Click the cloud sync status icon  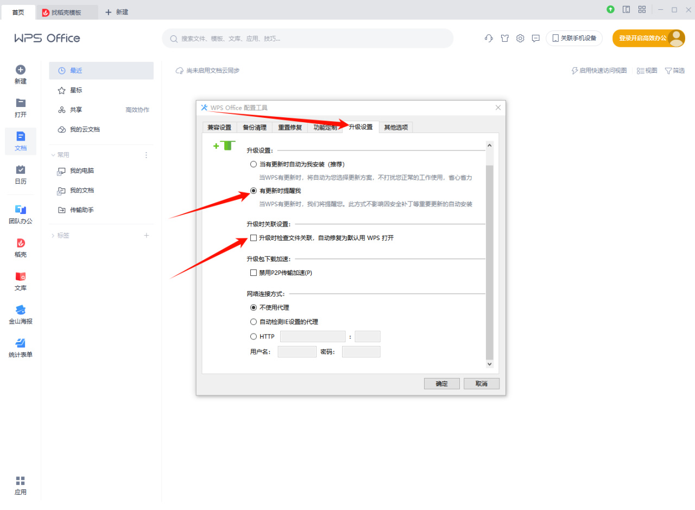[x=179, y=71]
